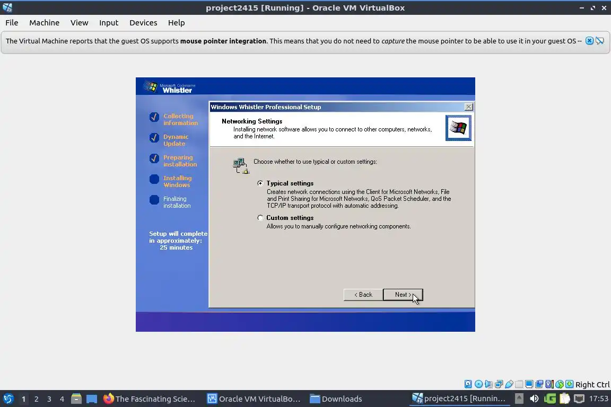
Task: Open the View menu
Action: pos(79,23)
